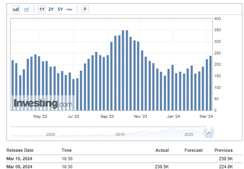Viewport: 244px width, 169px height.
Task: Select the 2Y time range
Action: point(51,9)
